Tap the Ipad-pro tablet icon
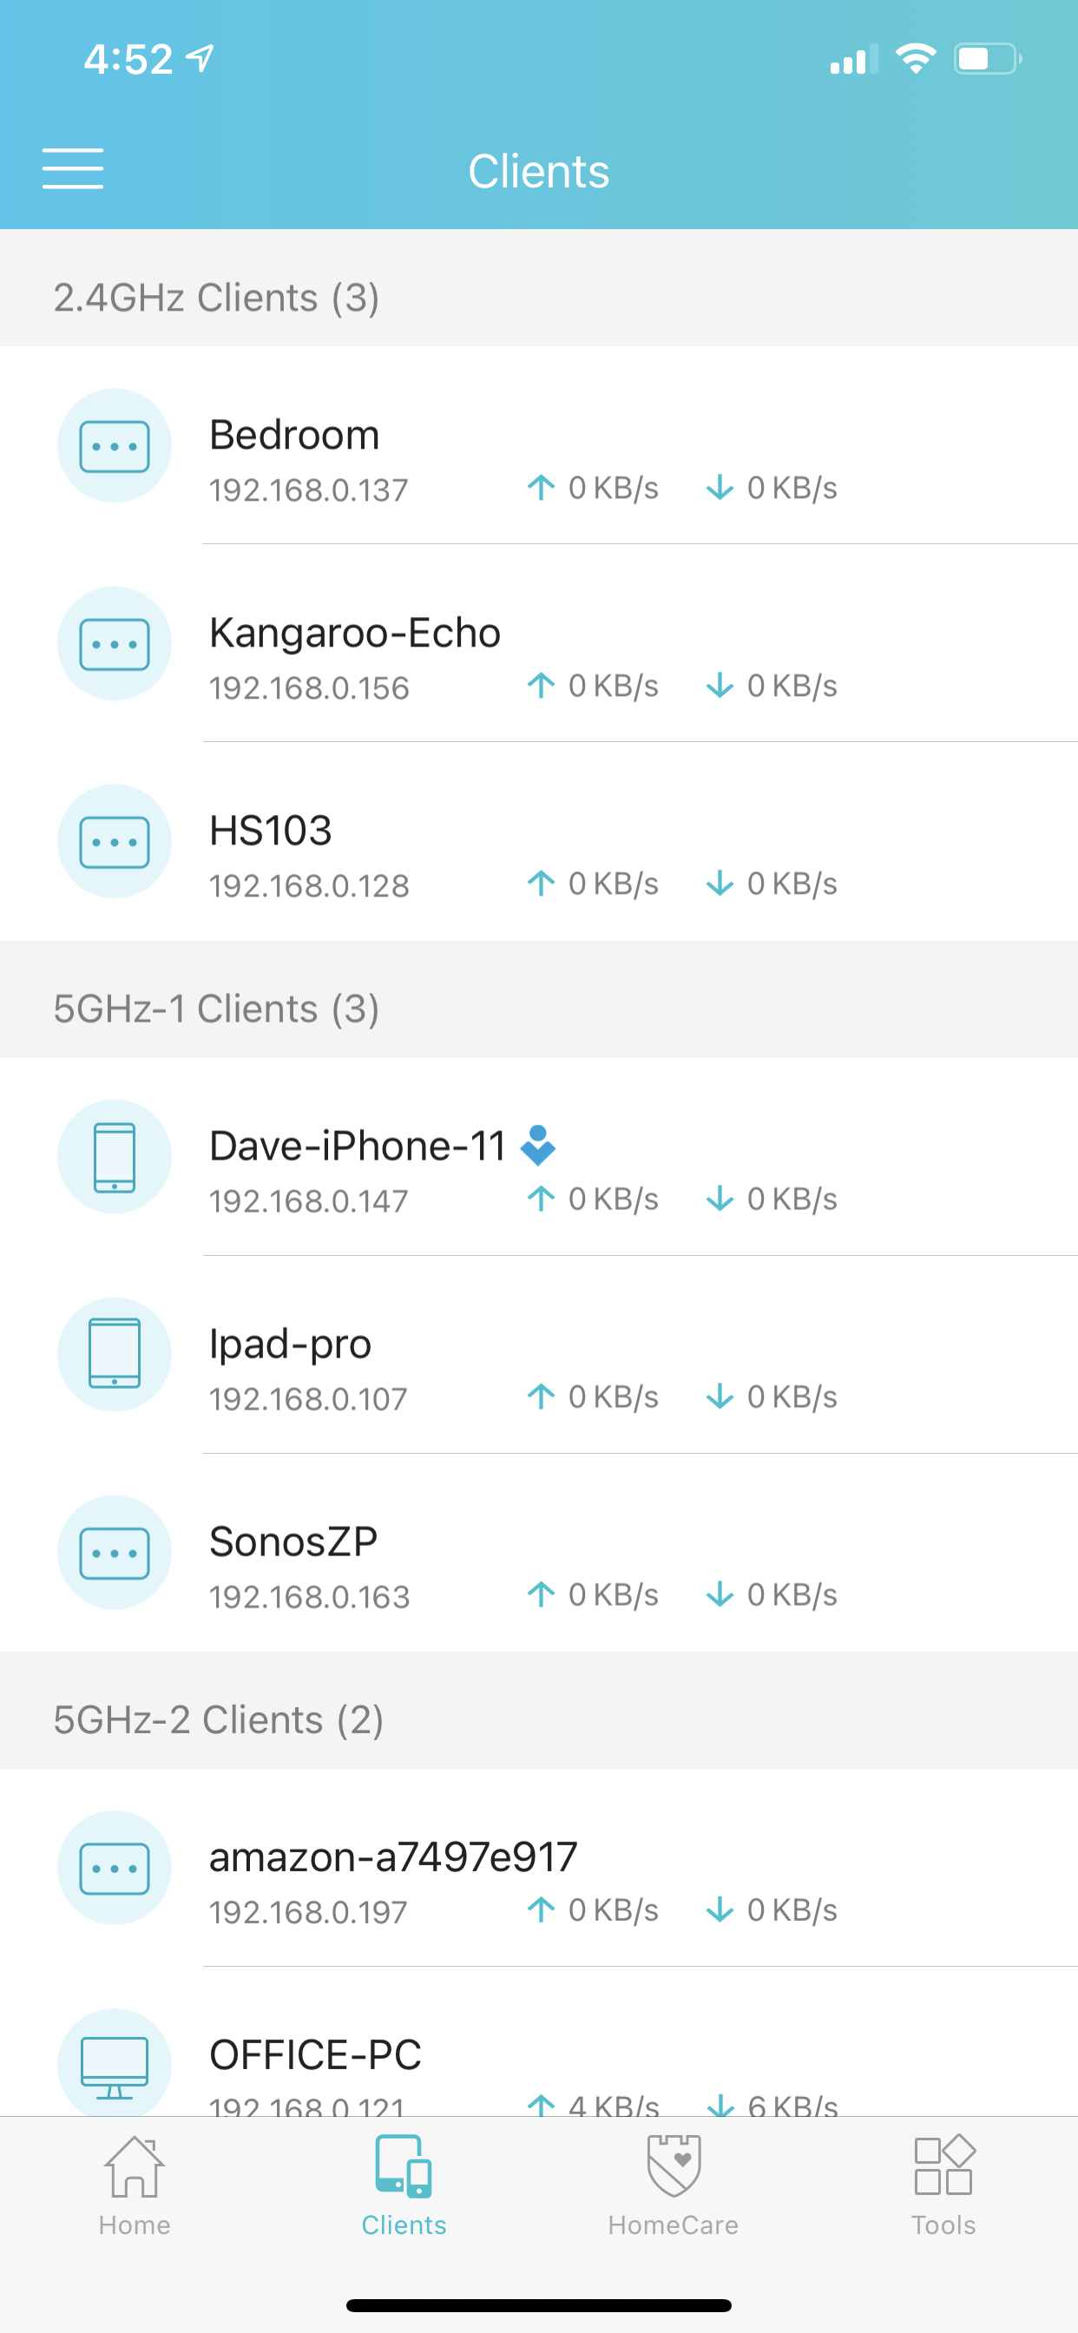The width and height of the screenshot is (1078, 2333). pos(115,1355)
